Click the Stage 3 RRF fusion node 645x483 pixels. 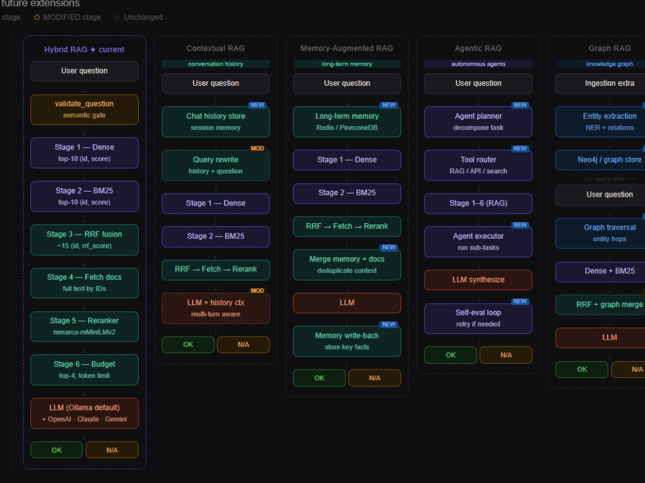pyautogui.click(x=84, y=240)
